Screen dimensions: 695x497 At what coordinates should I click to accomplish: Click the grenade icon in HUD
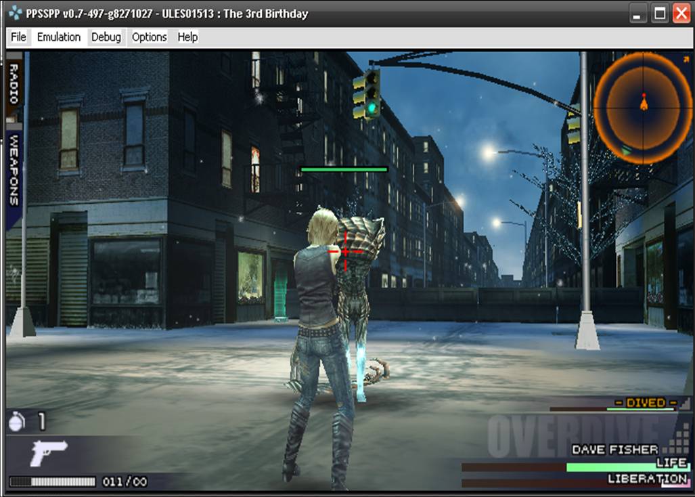coord(17,421)
